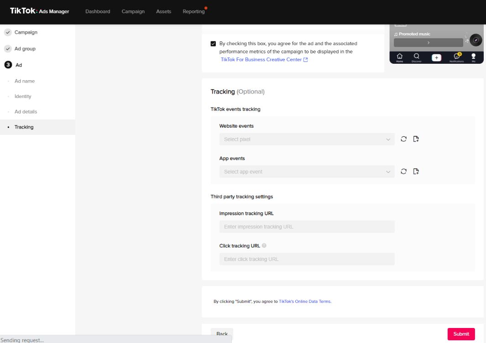486x343 pixels.
Task: Open the Select pixel dropdown
Action: pyautogui.click(x=307, y=139)
